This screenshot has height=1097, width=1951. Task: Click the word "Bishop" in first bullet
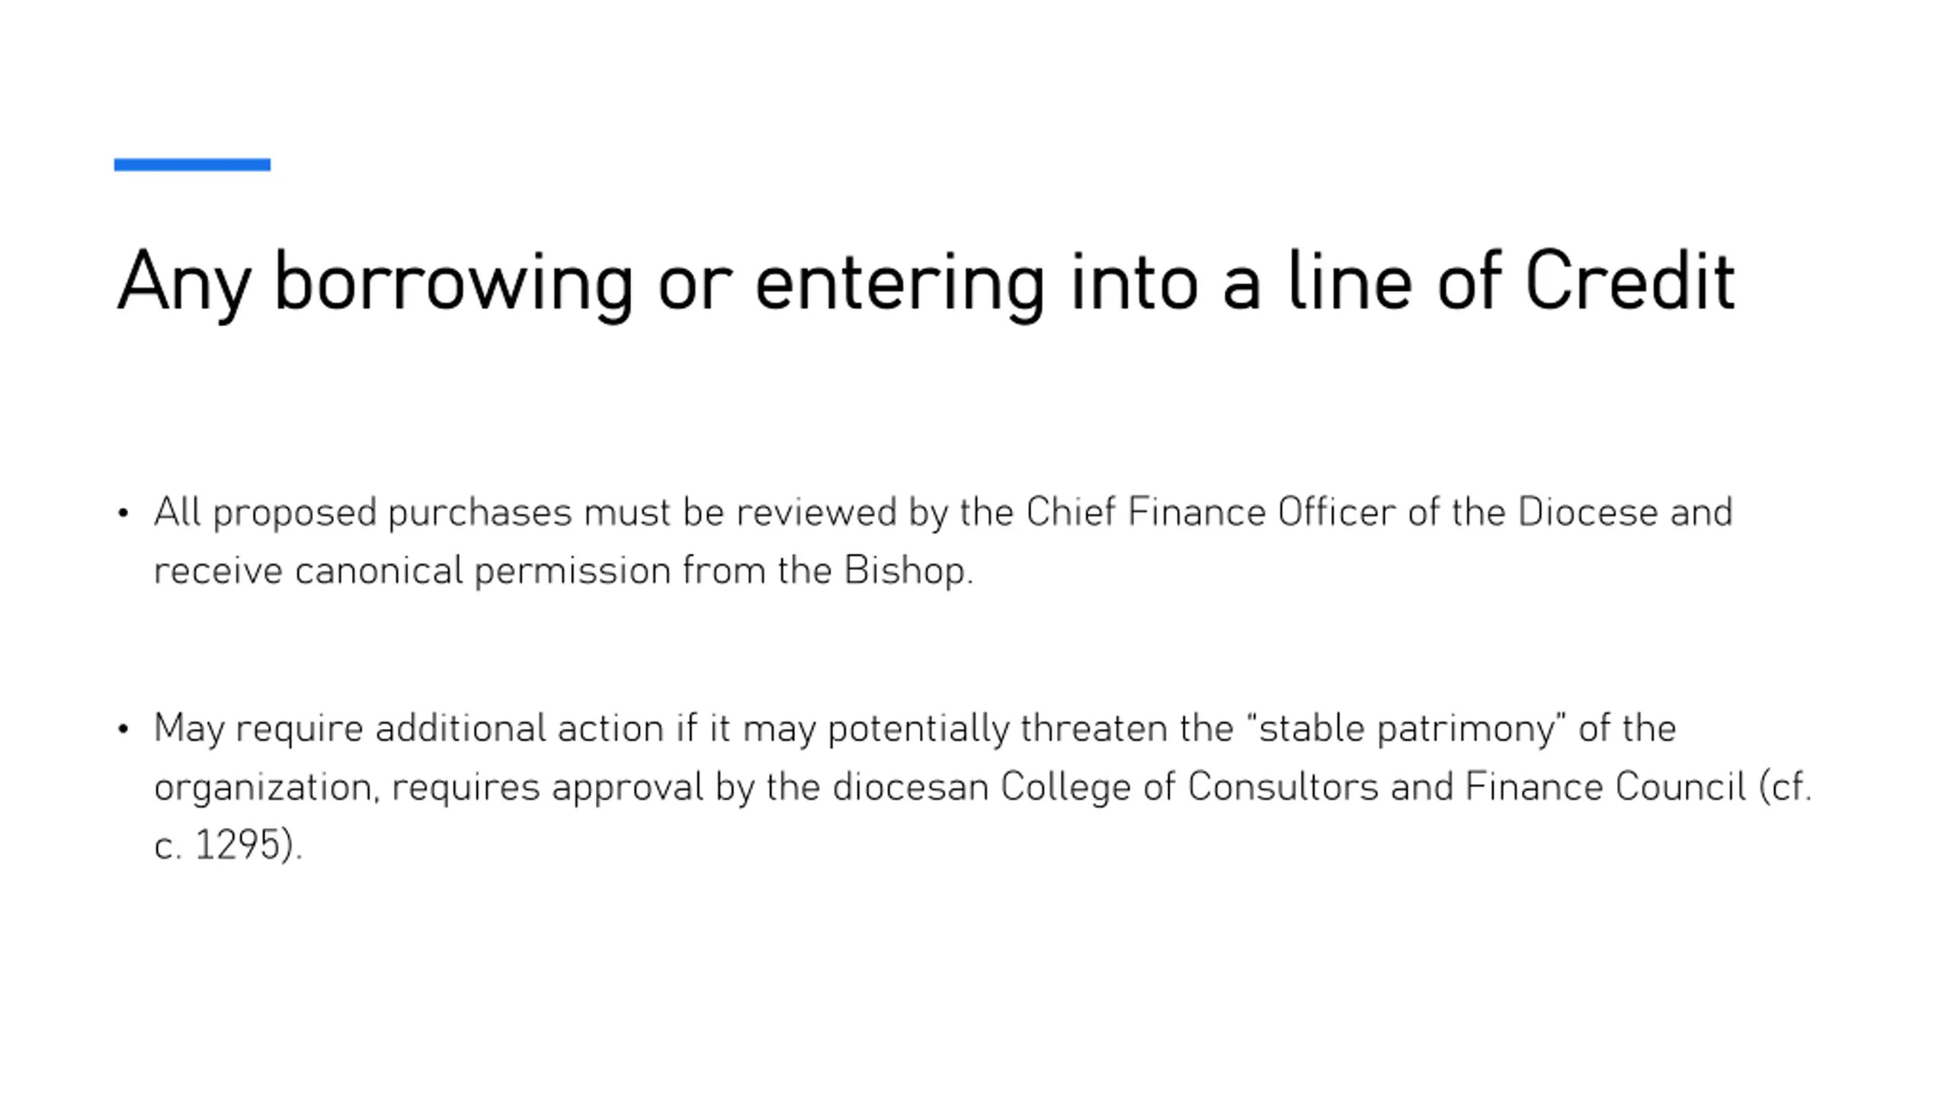905,571
